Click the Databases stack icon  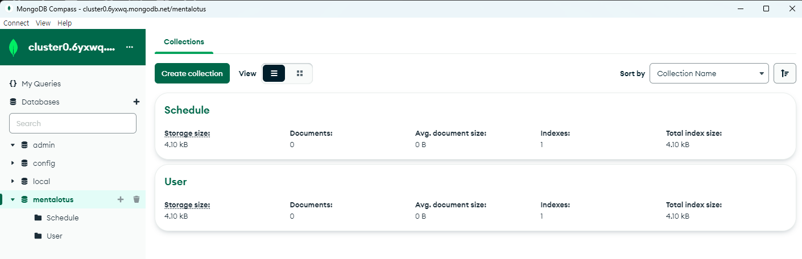(13, 102)
